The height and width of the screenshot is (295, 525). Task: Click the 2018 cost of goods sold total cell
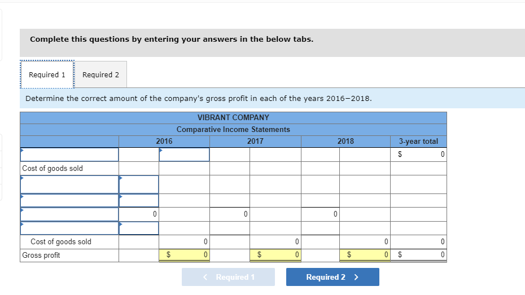point(365,241)
